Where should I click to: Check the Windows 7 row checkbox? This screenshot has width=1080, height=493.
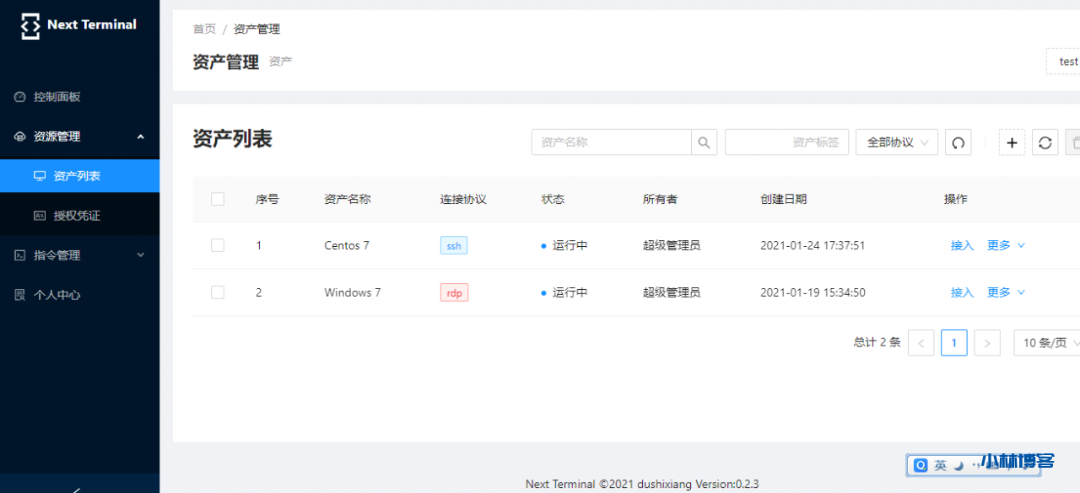(x=218, y=292)
